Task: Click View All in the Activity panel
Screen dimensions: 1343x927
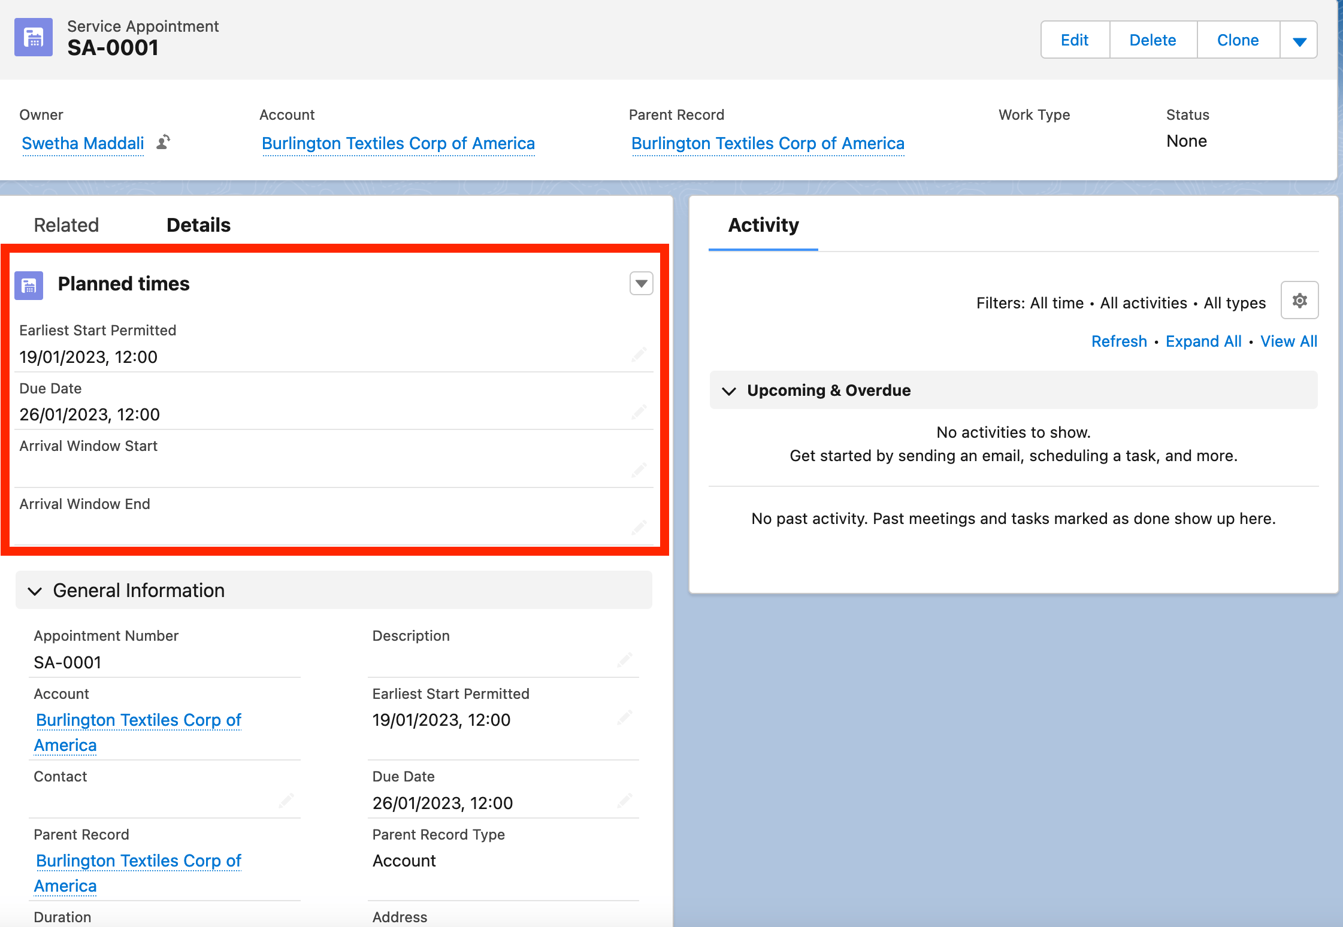Action: point(1288,341)
